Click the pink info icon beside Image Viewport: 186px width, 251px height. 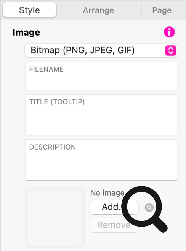click(169, 32)
